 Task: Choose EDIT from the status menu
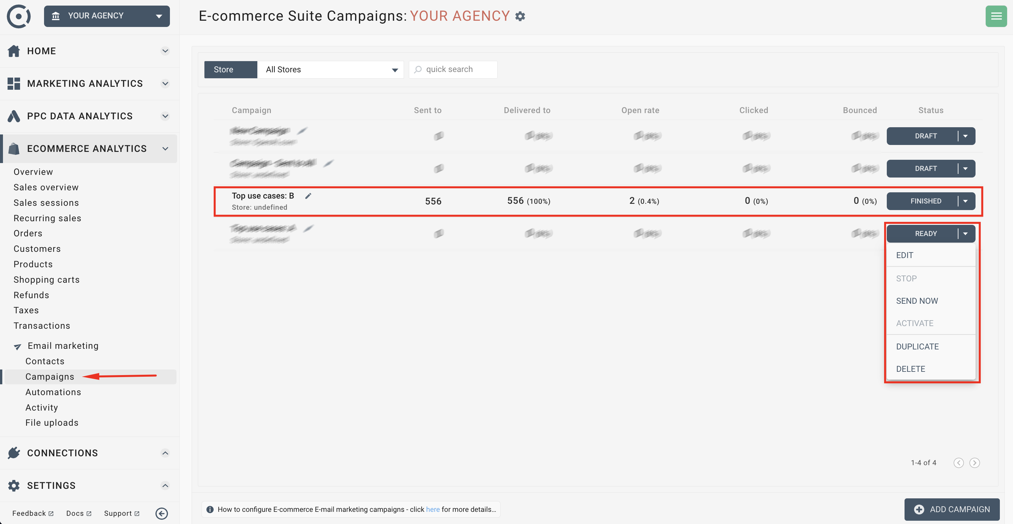(x=931, y=255)
